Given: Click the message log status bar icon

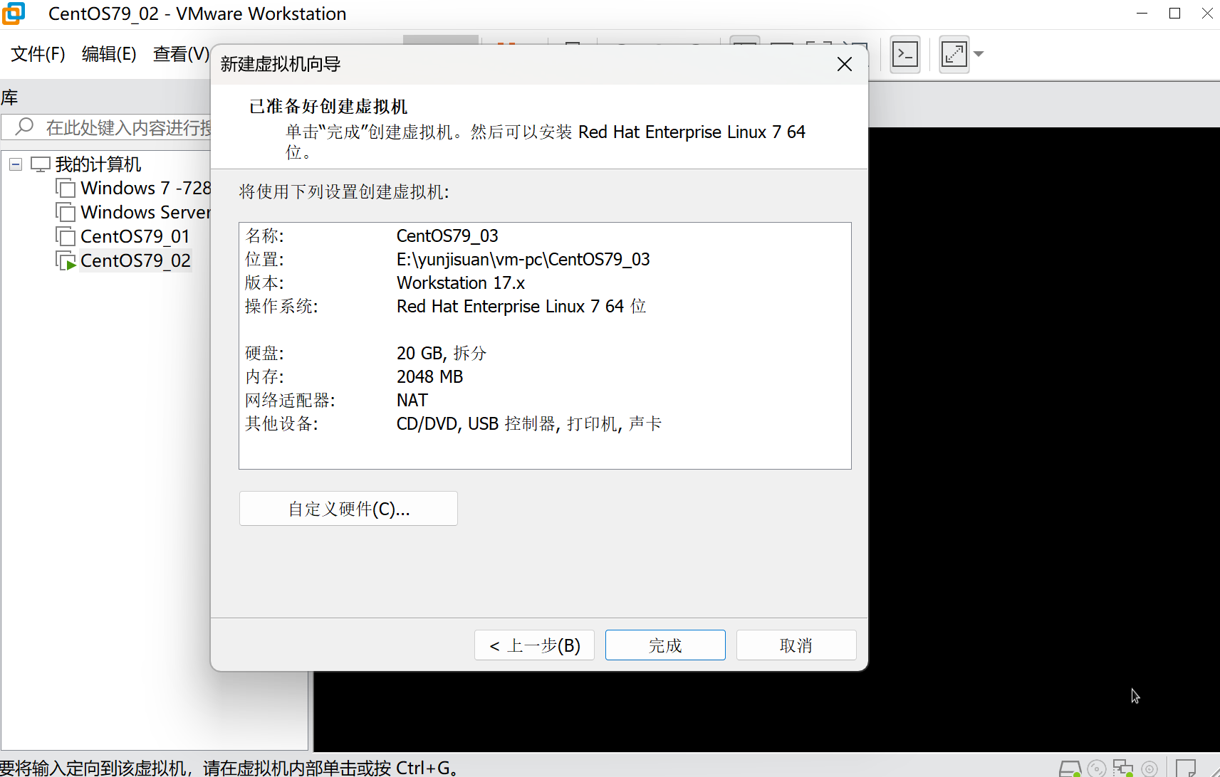Looking at the screenshot, I should pyautogui.click(x=1186, y=768).
